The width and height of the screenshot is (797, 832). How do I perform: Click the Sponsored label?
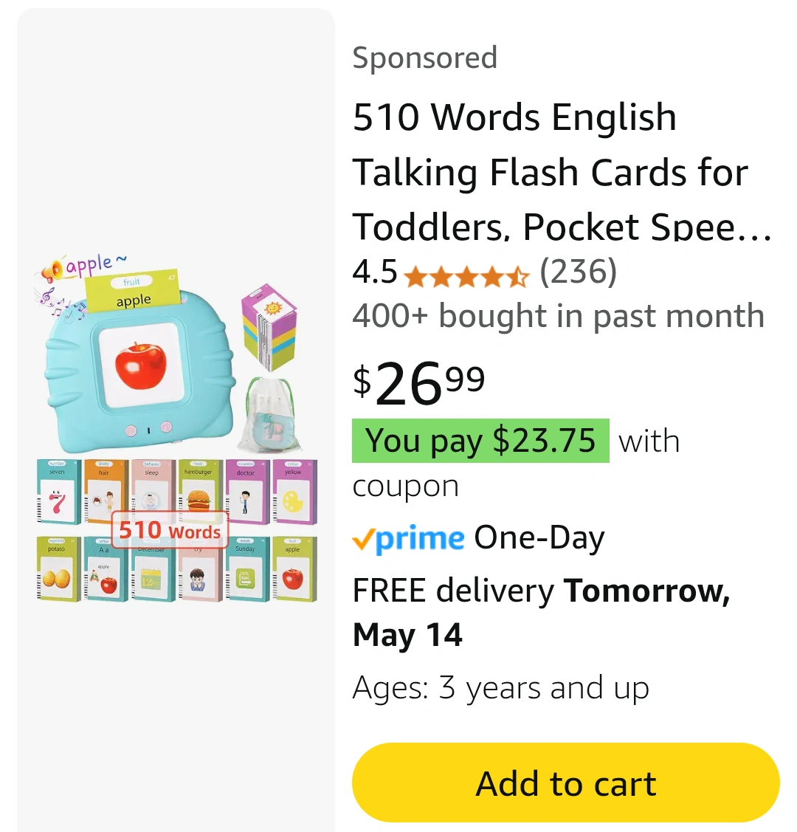coord(425,58)
